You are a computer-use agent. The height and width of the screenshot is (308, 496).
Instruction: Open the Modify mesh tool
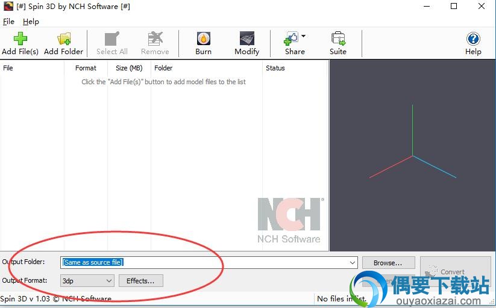click(x=247, y=38)
